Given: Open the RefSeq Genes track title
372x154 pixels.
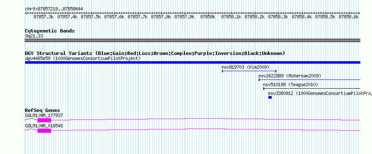Looking at the screenshot, I should coord(43,110).
